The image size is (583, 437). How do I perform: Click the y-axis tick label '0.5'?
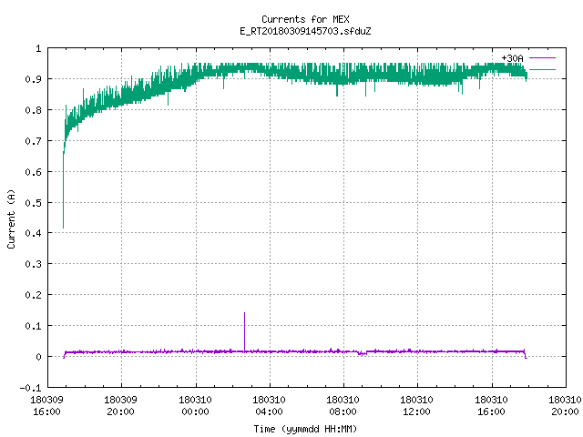(x=33, y=203)
